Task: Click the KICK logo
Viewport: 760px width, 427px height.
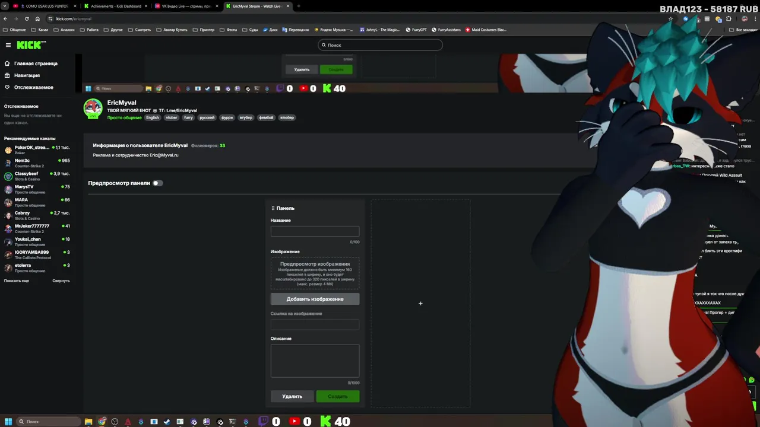Action: [x=31, y=45]
